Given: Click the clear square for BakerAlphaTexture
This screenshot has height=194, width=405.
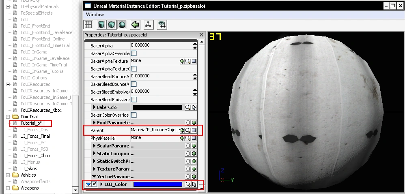Looking at the screenshot, I should [194, 61].
